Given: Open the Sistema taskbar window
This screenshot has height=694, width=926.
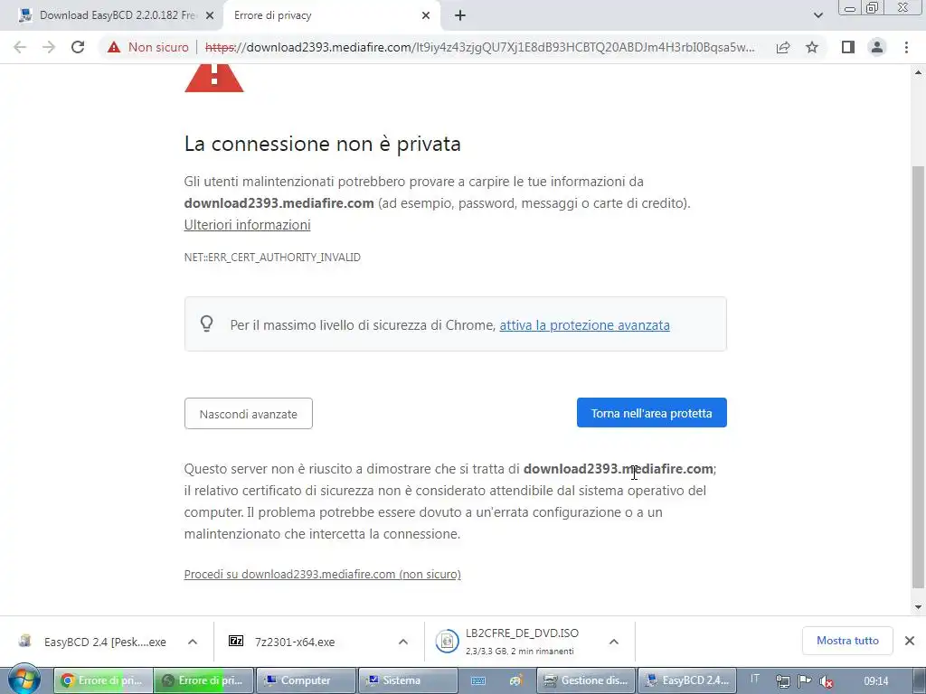Looking at the screenshot, I should pos(408,680).
